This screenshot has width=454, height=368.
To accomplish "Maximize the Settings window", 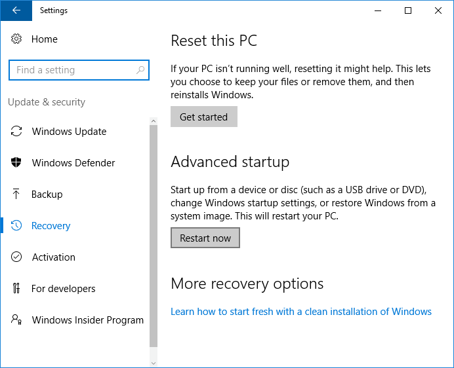I will [408, 10].
